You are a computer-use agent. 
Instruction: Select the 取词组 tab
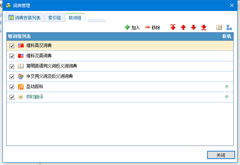pyautogui.click(x=75, y=18)
